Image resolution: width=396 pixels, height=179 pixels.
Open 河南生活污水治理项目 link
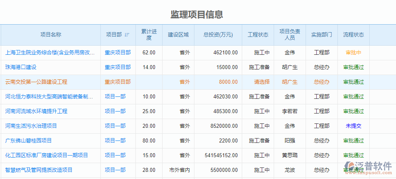[x=31, y=126]
